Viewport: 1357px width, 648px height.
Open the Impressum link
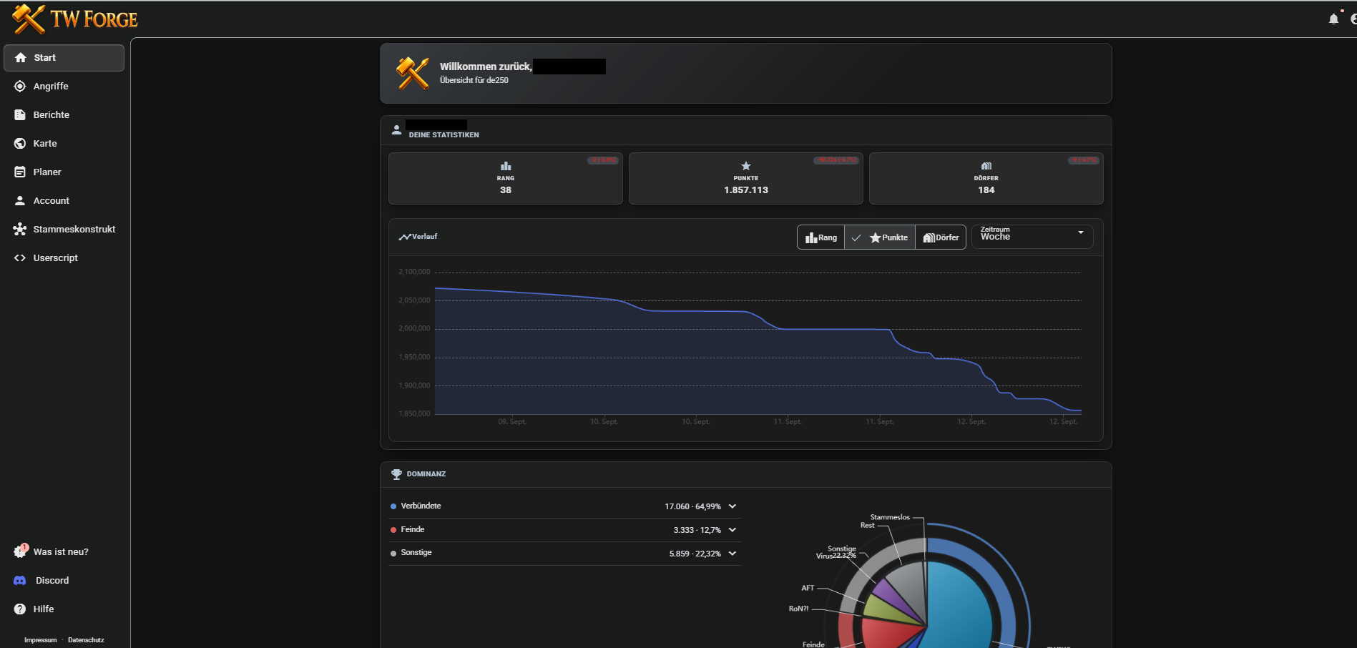click(40, 640)
